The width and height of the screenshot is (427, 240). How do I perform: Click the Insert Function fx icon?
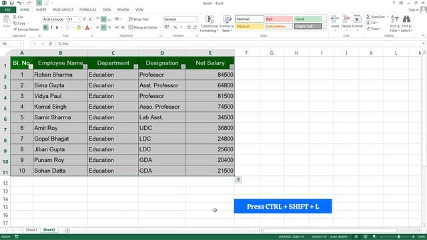(51, 43)
